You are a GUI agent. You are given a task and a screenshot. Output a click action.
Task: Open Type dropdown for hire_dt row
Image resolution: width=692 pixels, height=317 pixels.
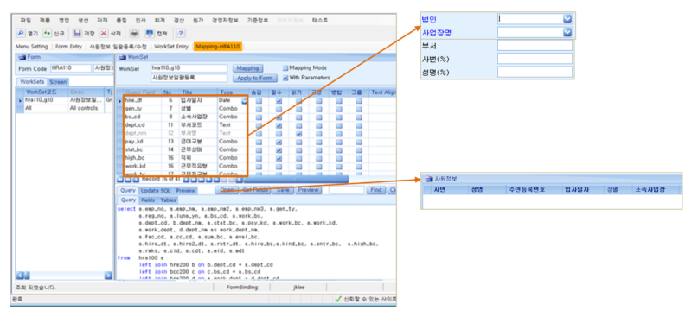pyautogui.click(x=244, y=101)
